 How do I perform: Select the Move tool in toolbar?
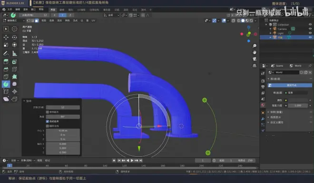point(6,37)
